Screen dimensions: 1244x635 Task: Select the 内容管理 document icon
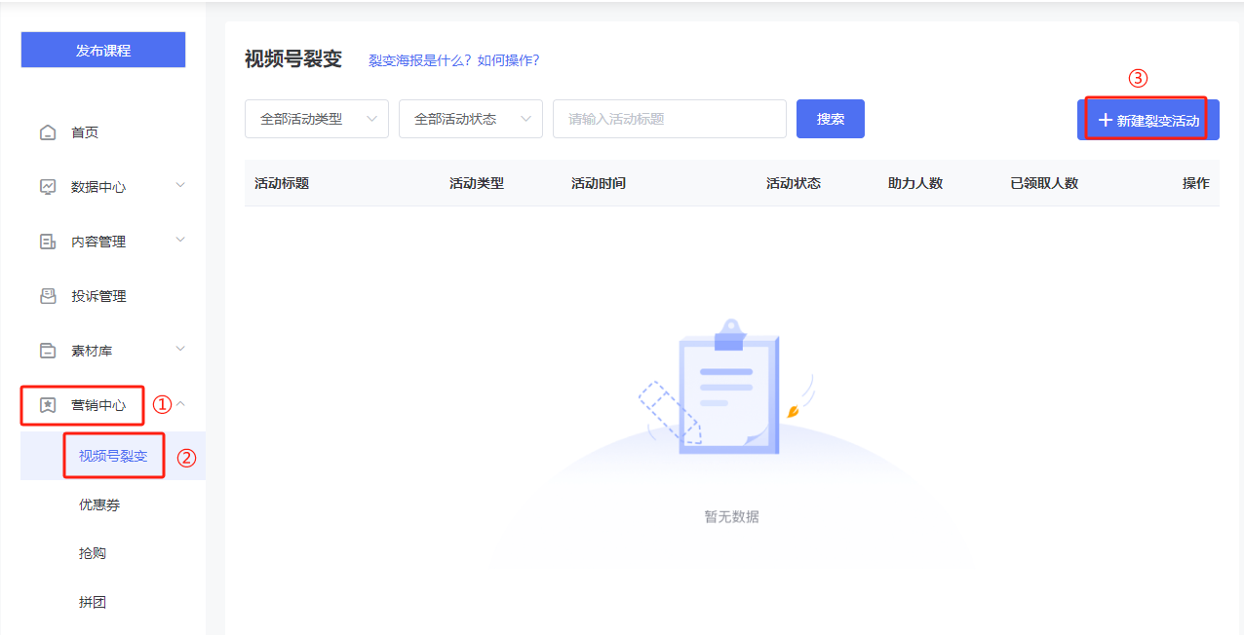48,242
